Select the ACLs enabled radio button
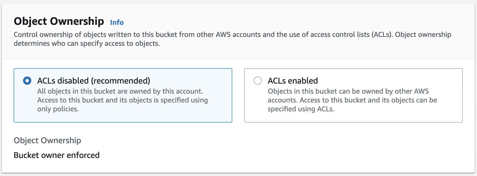Viewport: 477px width, 176px height. click(258, 81)
